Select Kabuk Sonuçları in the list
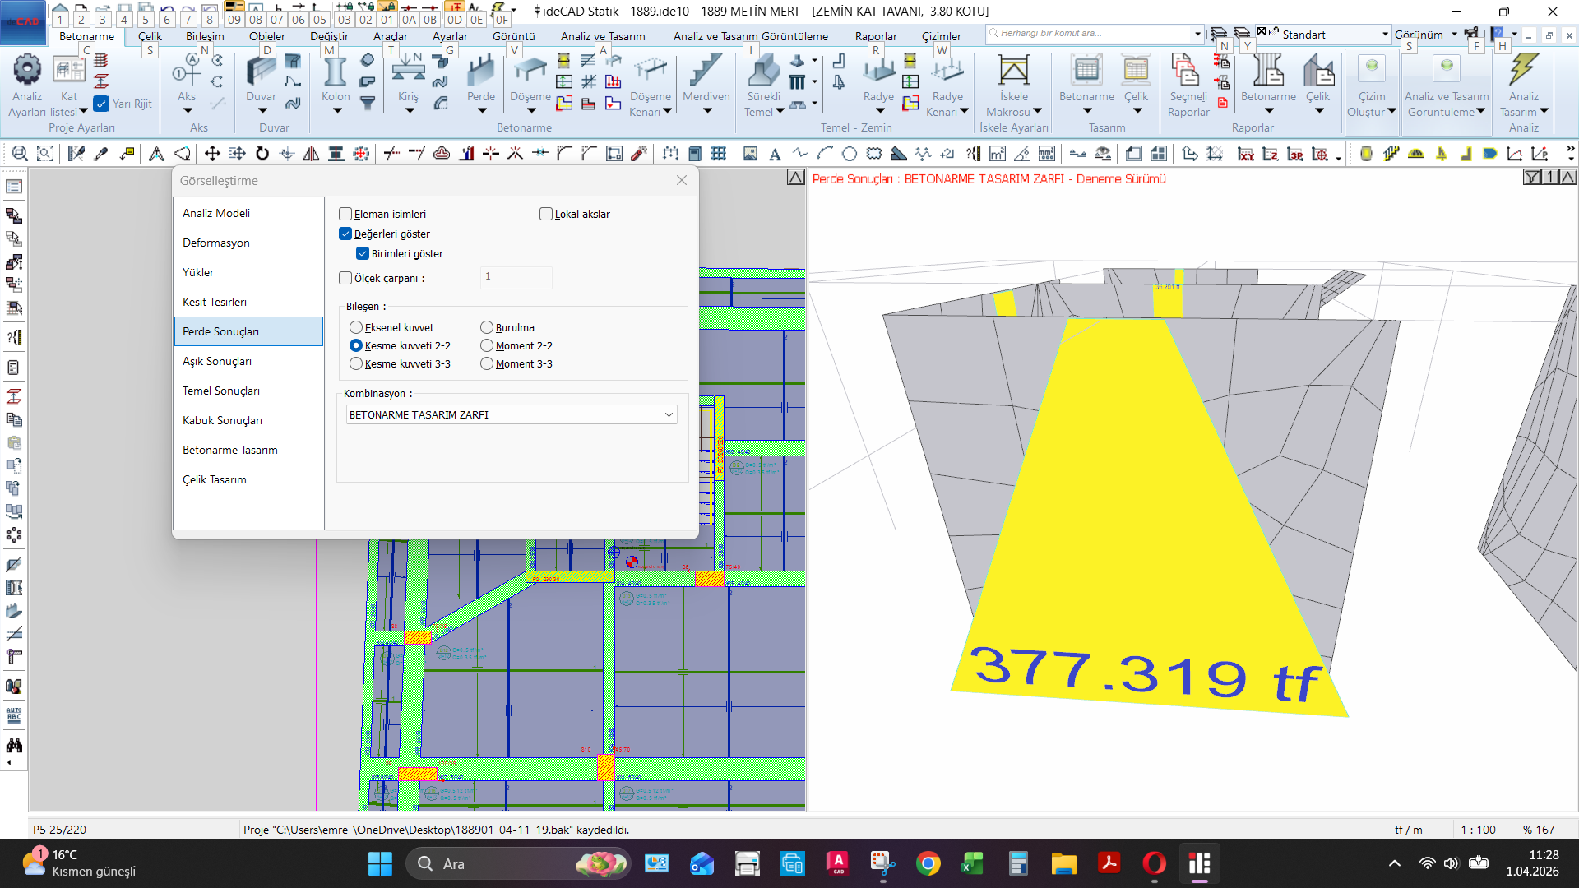The width and height of the screenshot is (1579, 888). coord(222,420)
